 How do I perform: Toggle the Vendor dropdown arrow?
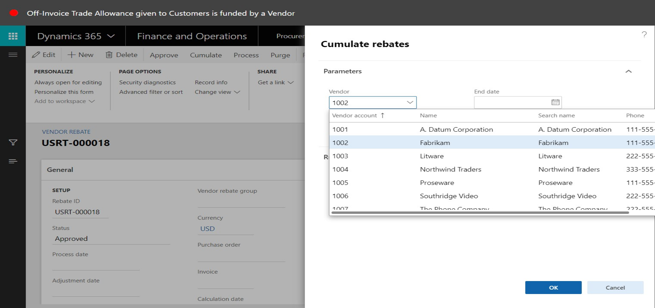[x=410, y=102]
